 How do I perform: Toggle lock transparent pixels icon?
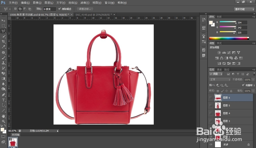point(218,91)
